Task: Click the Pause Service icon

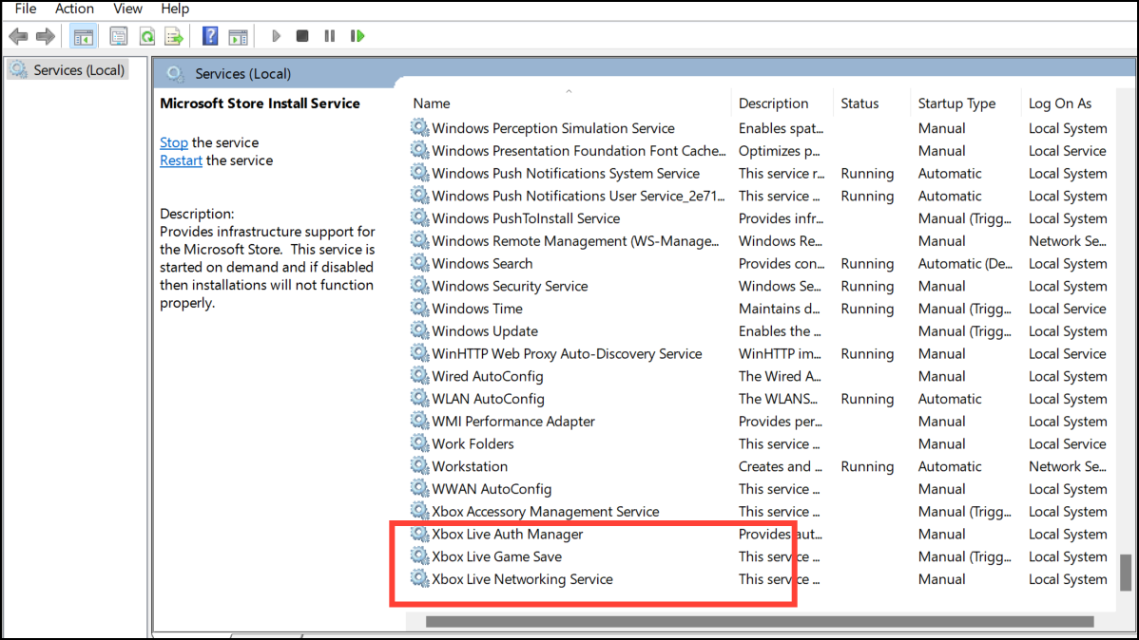Action: pyautogui.click(x=330, y=35)
